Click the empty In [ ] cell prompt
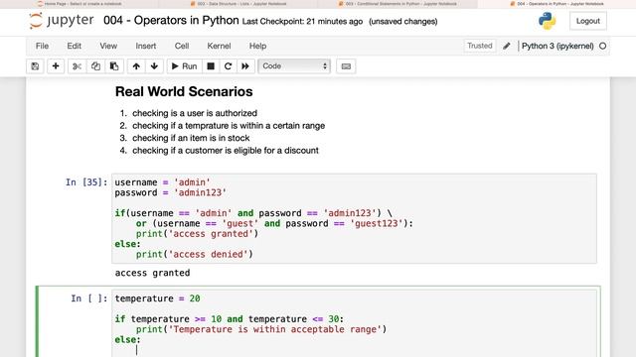 tap(89, 298)
